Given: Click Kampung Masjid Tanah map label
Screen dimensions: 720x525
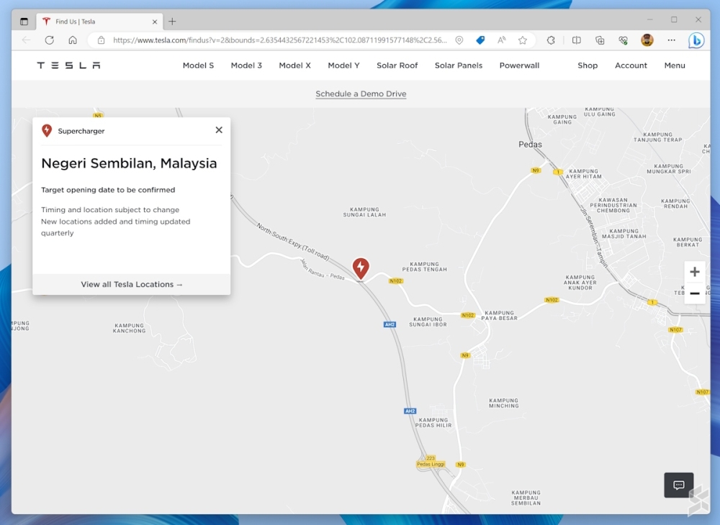Looking at the screenshot, I should (624, 234).
